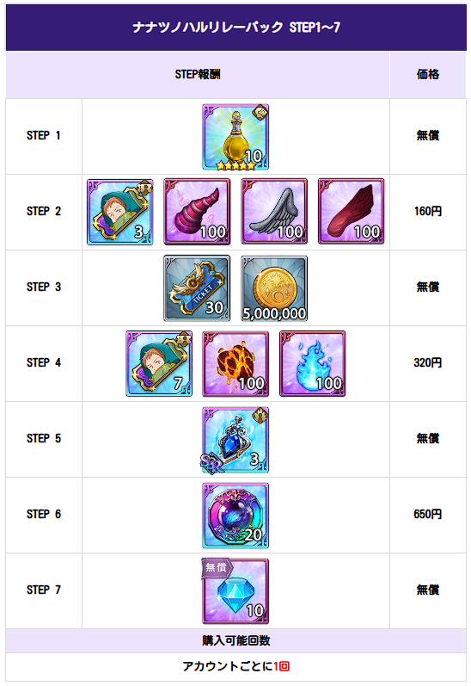Select the King ticket icon with quantity 7
The height and width of the screenshot is (686, 471).
click(x=159, y=363)
